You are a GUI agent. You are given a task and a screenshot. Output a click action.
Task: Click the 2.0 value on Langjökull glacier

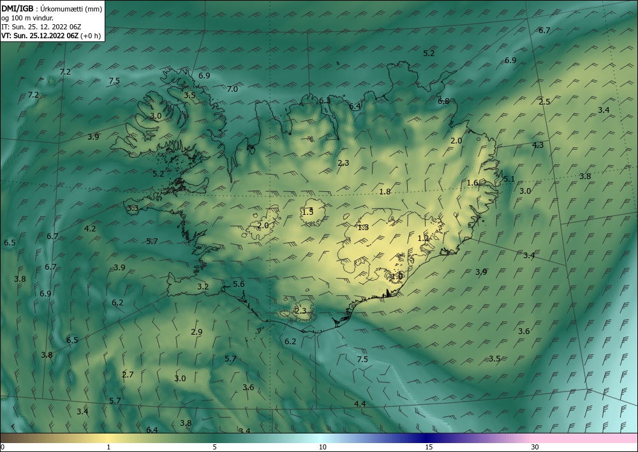(x=263, y=225)
